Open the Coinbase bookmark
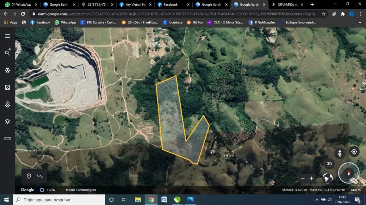Screen dimensions: 366x205 [173, 22]
